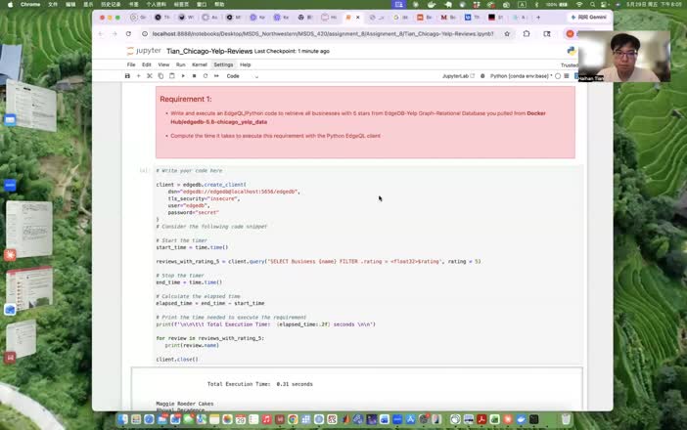Open the Settings menu in Jupyter
687x430 pixels.
coord(223,64)
